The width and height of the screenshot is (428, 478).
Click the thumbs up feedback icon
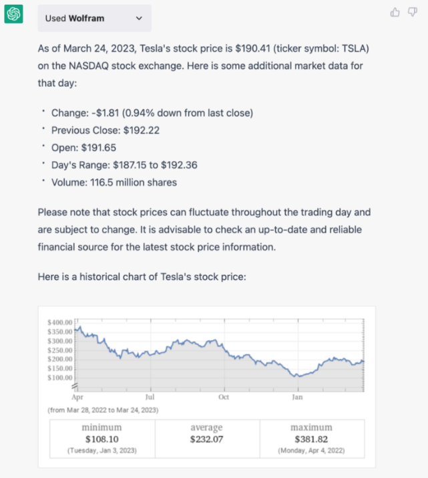(x=395, y=12)
